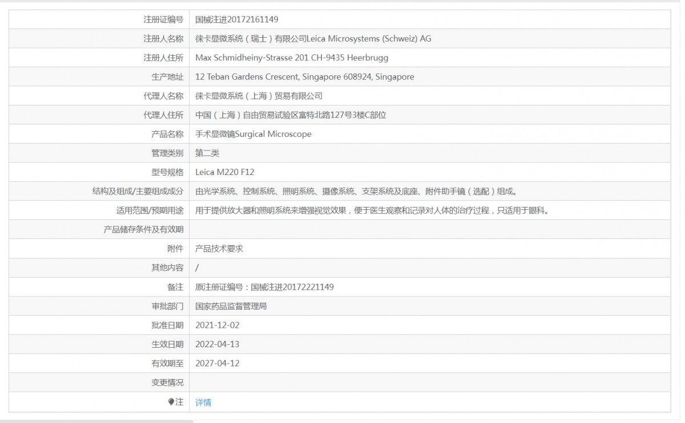Select model value Leica M220 F12
The image size is (685, 423).
click(x=225, y=172)
